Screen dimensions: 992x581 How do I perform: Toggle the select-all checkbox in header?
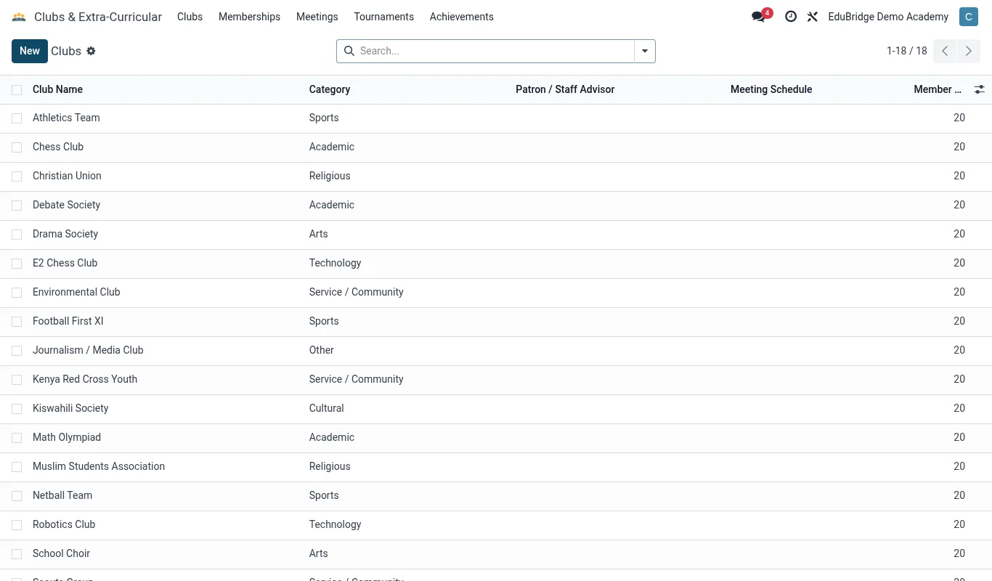point(17,89)
